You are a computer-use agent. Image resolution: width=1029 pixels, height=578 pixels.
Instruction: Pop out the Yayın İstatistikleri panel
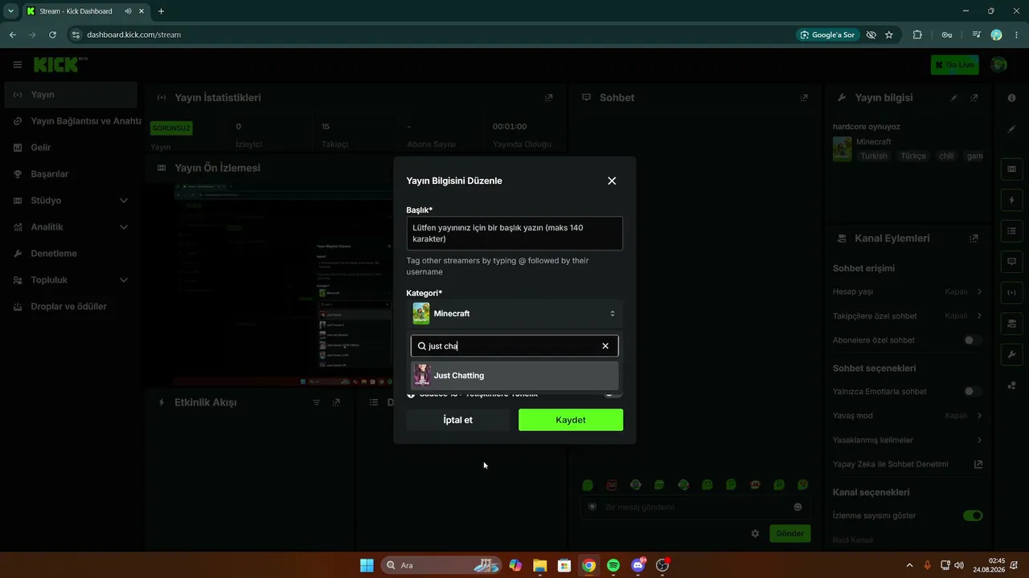549,98
